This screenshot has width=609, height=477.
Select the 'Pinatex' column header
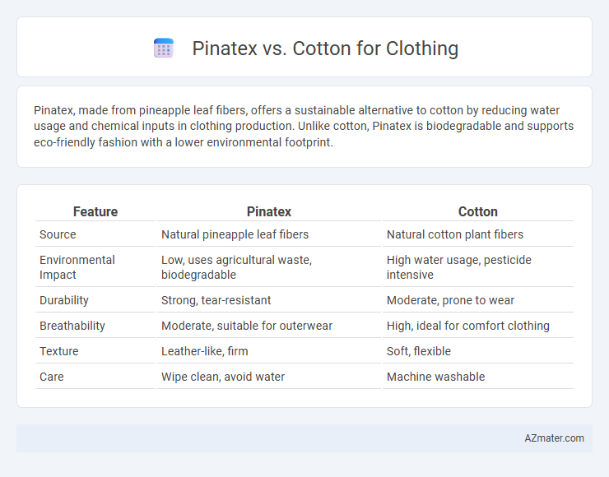[x=269, y=211]
